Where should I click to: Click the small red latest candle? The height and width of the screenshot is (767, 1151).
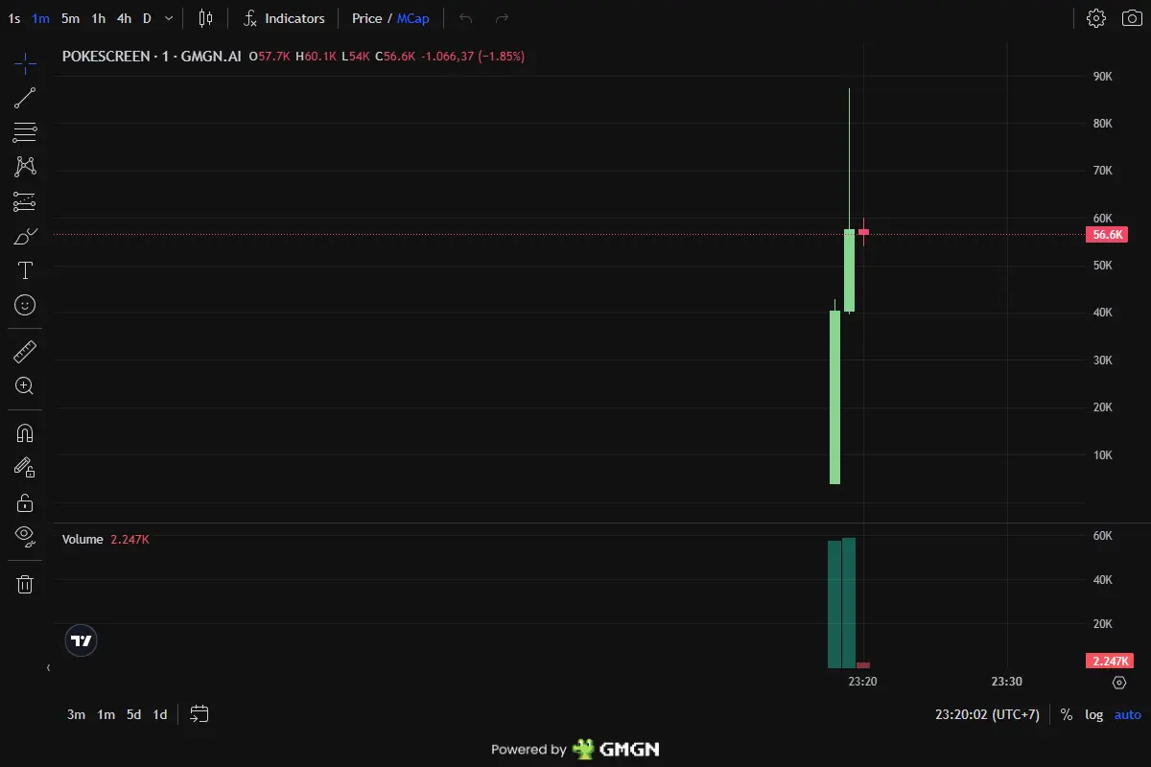863,232
